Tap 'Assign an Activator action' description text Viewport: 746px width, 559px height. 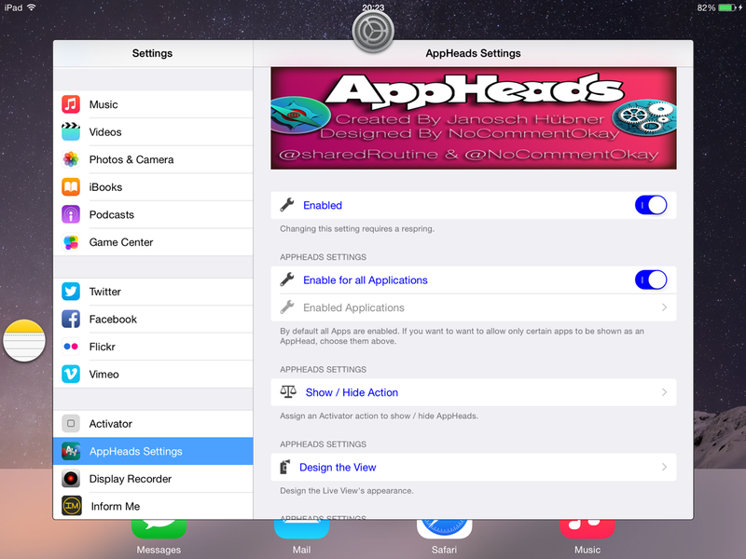(x=379, y=416)
